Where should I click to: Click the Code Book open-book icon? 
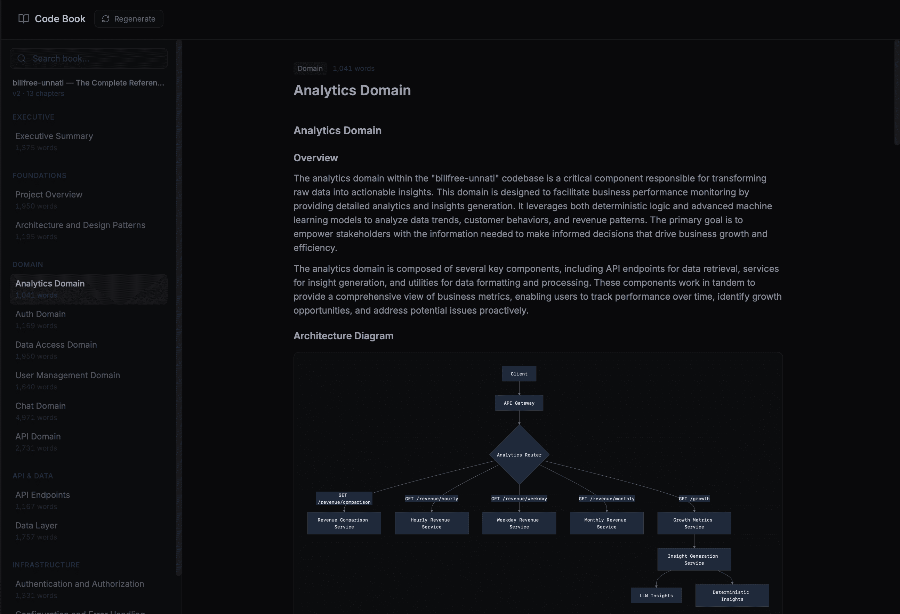click(23, 18)
